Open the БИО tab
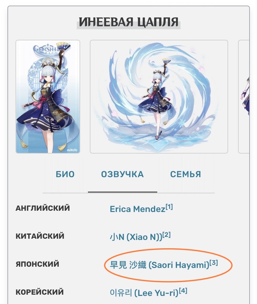 pos(65,174)
